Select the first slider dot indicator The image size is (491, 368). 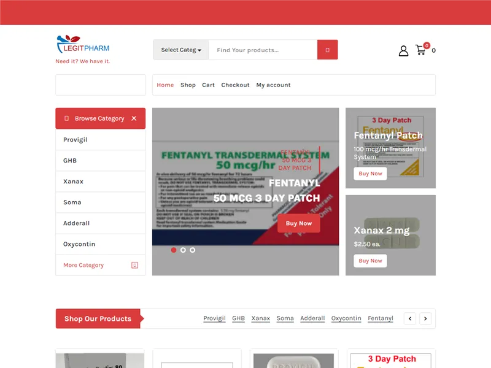pyautogui.click(x=174, y=250)
